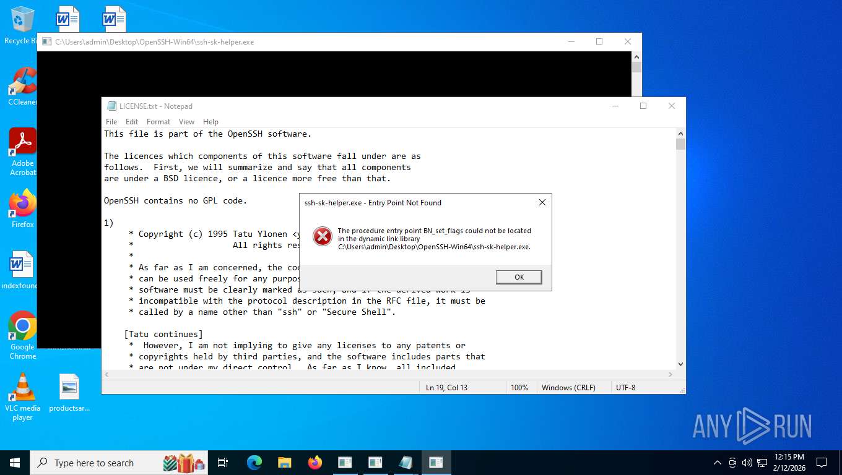Click the Notepad icon in LICENSE.txt title bar
Image resolution: width=842 pixels, height=475 pixels.
[111, 106]
